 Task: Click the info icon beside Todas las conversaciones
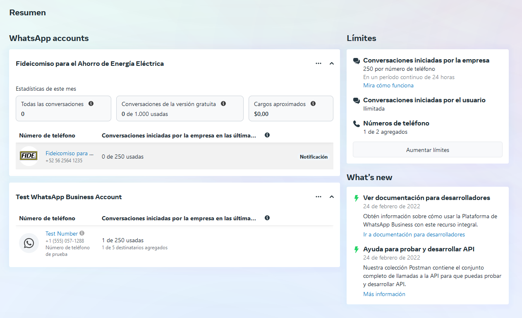click(91, 104)
